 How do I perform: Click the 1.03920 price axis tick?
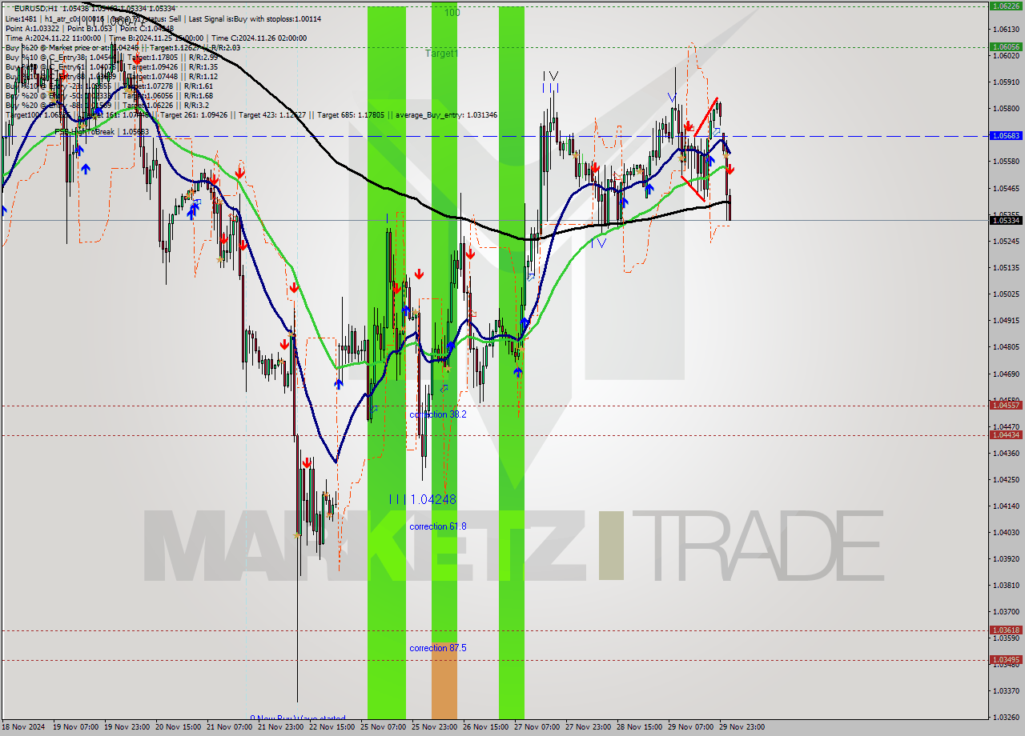(1006, 558)
